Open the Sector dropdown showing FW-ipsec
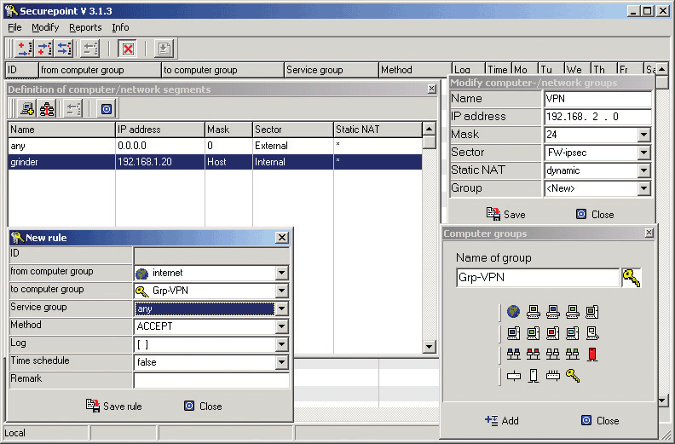 643,153
